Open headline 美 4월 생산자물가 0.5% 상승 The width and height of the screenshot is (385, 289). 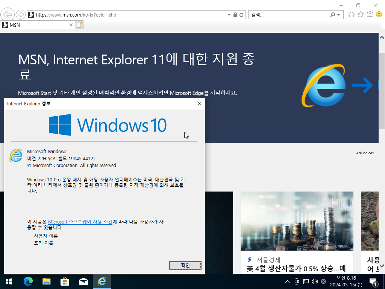(296, 268)
